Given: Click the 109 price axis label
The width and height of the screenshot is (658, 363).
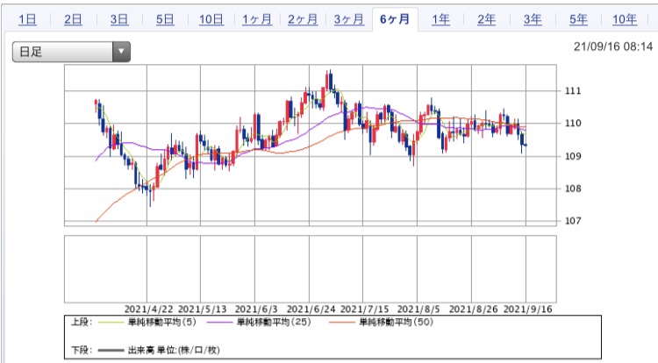Looking at the screenshot, I should pos(573,156).
